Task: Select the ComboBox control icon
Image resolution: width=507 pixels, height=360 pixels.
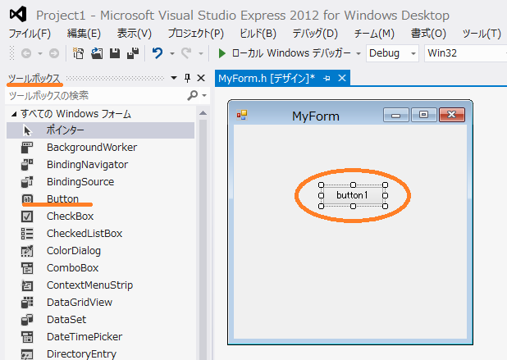Action: point(27,268)
